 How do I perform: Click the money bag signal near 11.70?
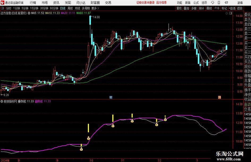(x=113, y=126)
